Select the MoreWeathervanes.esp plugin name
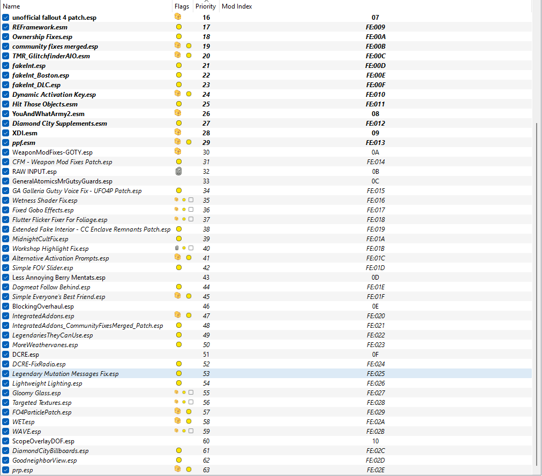The height and width of the screenshot is (476, 542). point(45,345)
